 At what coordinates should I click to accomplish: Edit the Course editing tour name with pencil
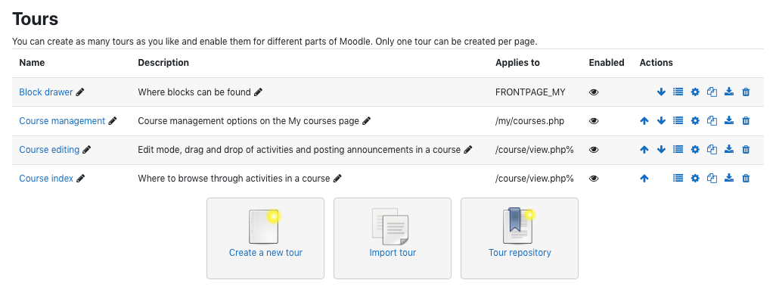pyautogui.click(x=87, y=150)
